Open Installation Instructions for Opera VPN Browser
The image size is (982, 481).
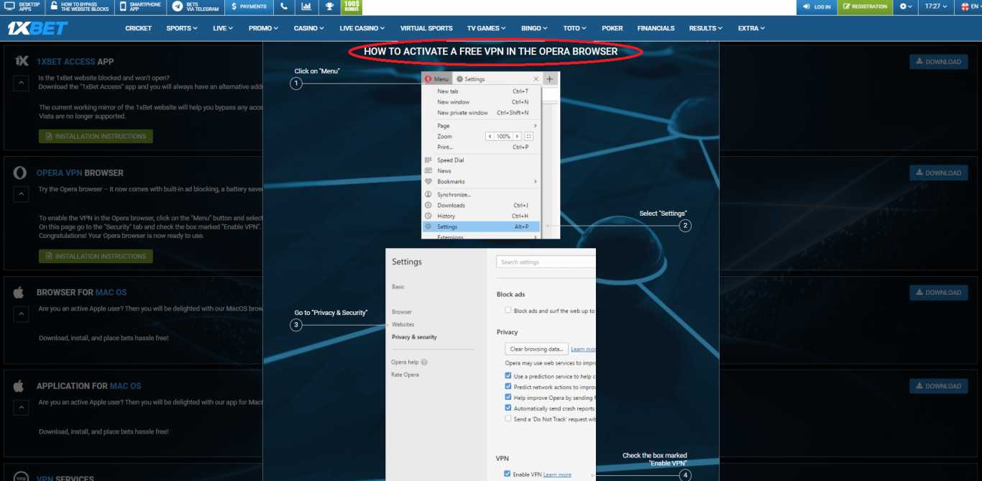point(96,256)
